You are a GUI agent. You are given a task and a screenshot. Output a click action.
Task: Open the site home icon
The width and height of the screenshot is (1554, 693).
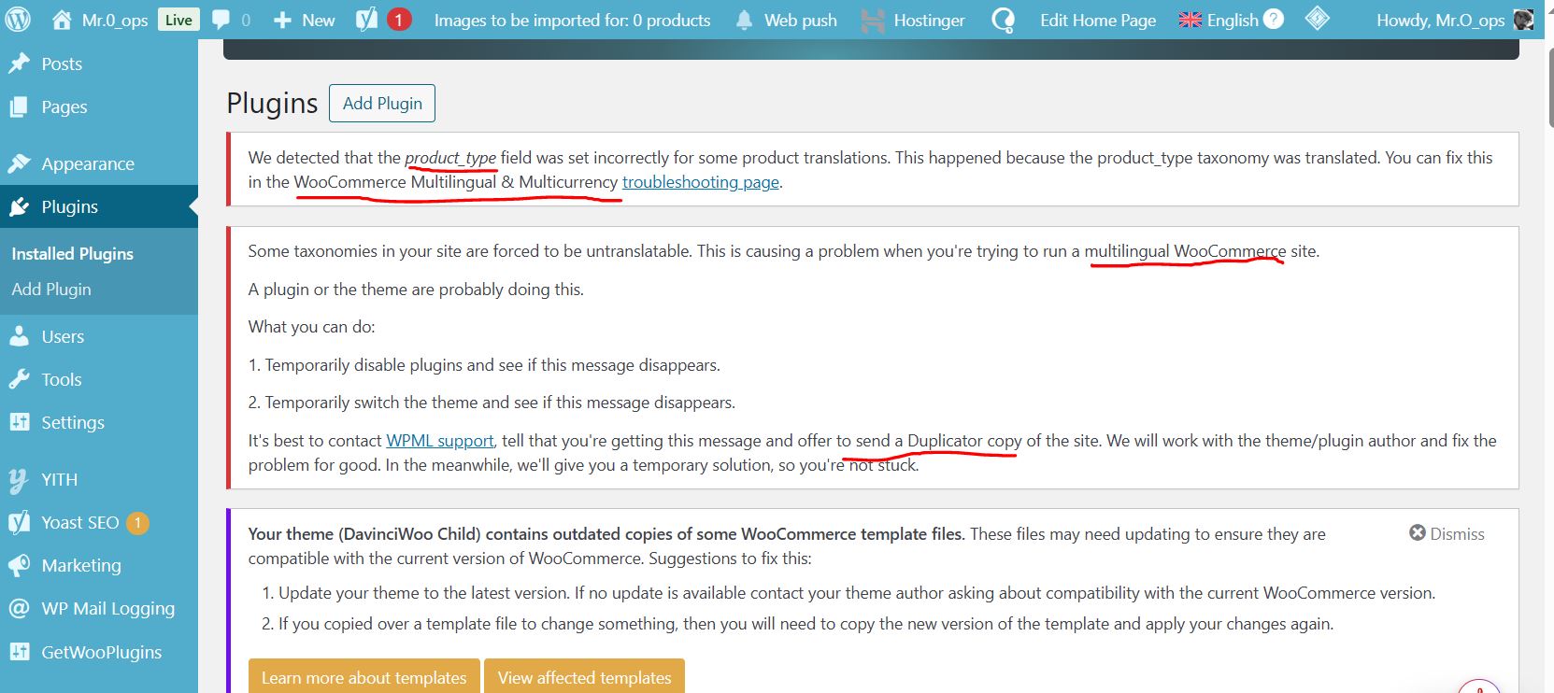pos(62,20)
